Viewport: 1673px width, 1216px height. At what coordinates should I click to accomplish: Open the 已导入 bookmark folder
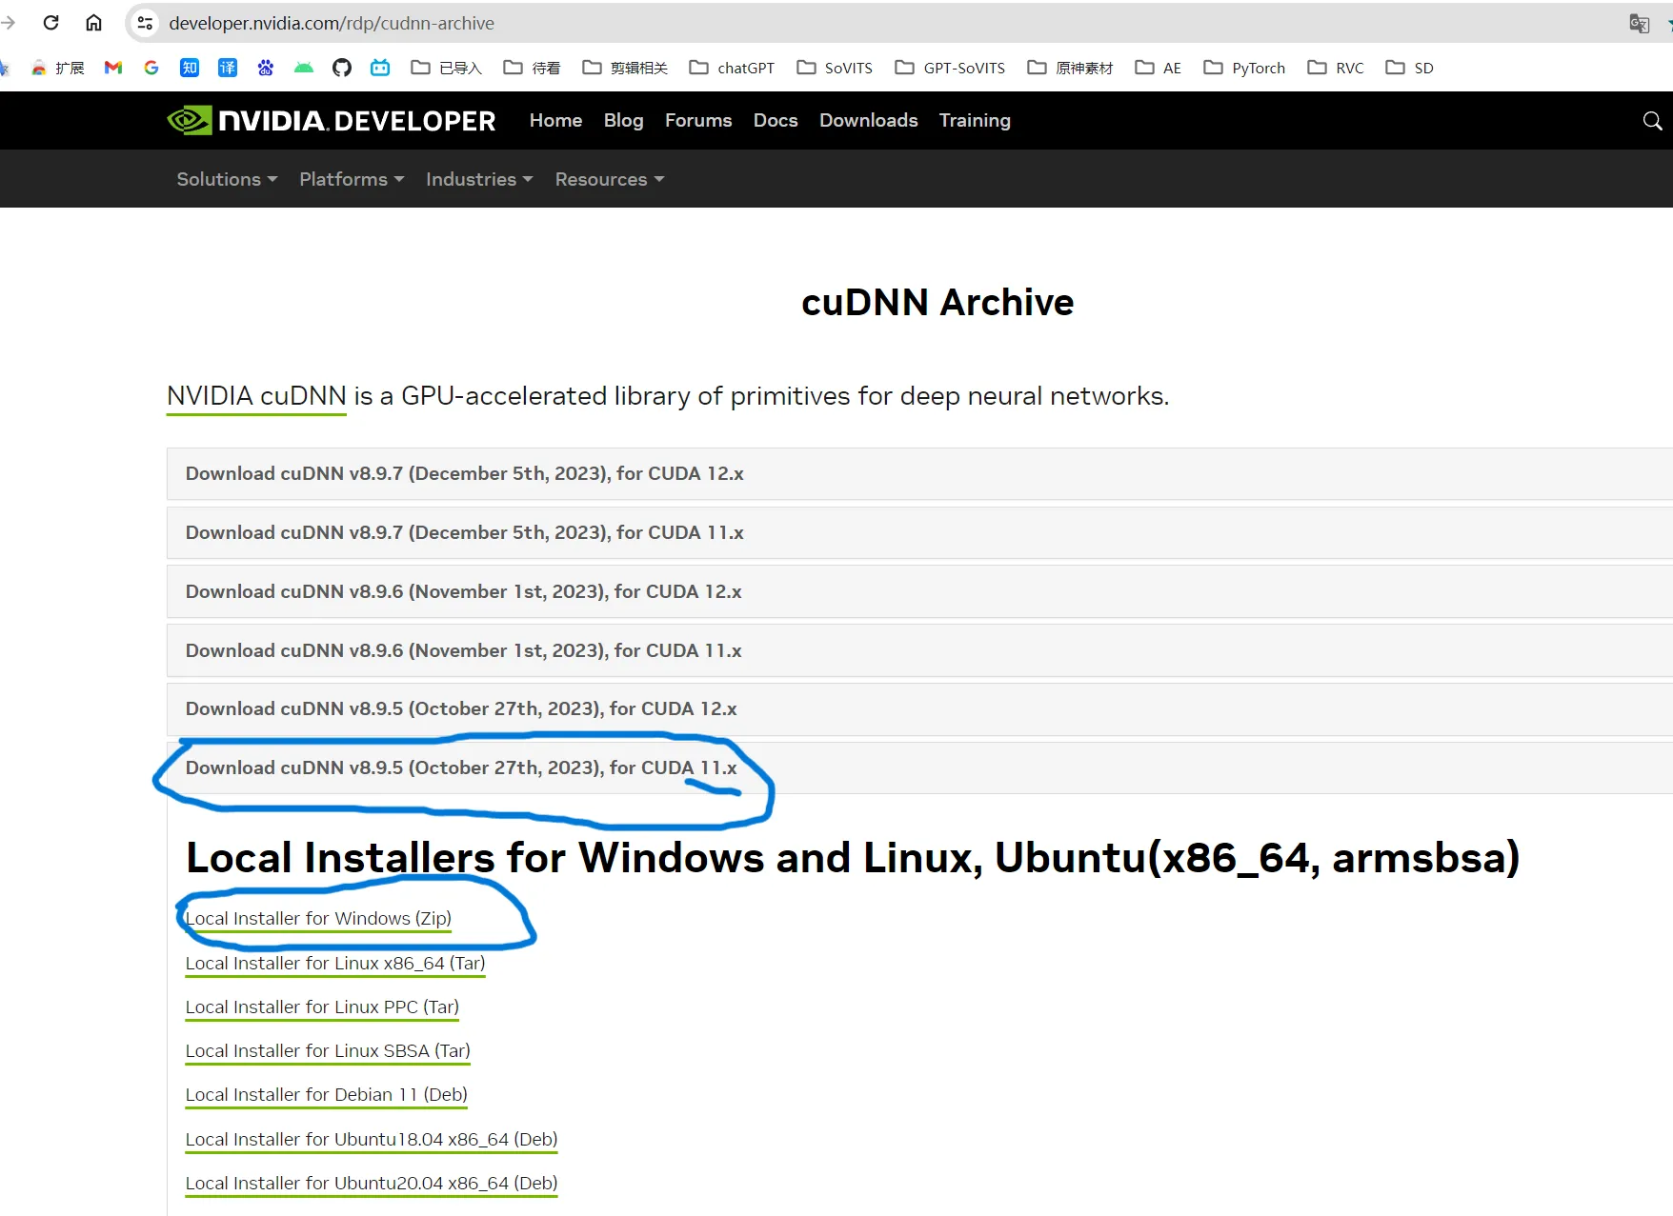pyautogui.click(x=447, y=68)
